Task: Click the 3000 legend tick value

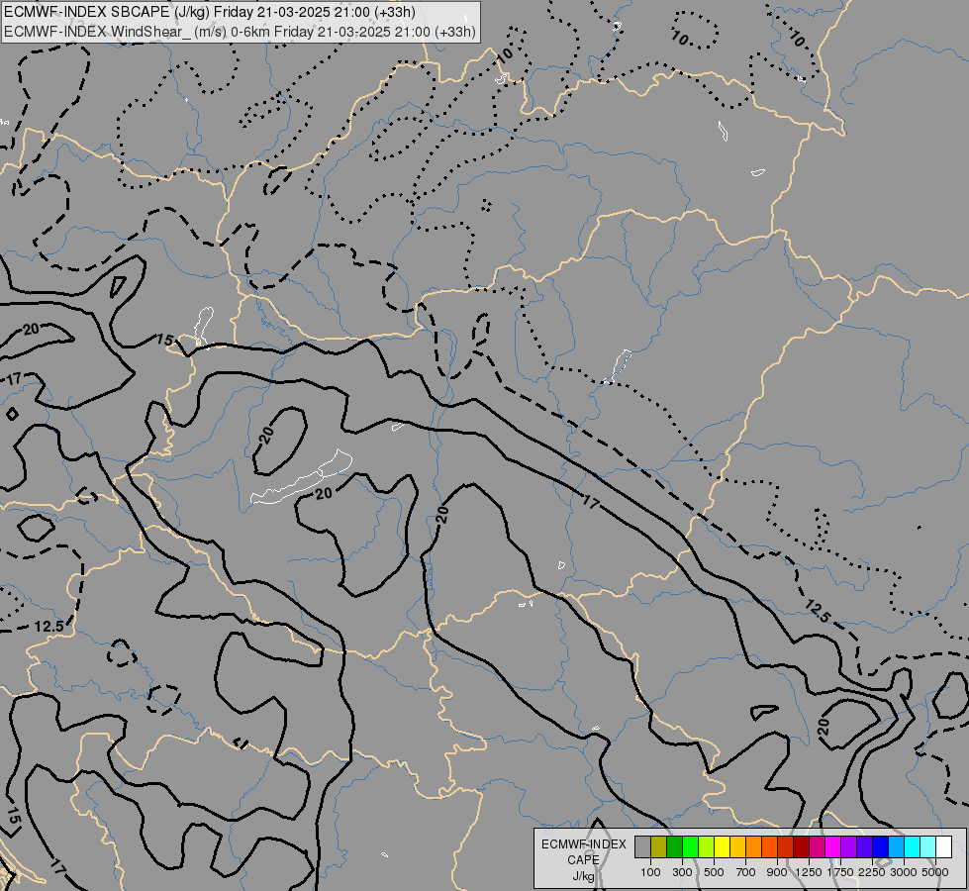Action: pos(904,872)
